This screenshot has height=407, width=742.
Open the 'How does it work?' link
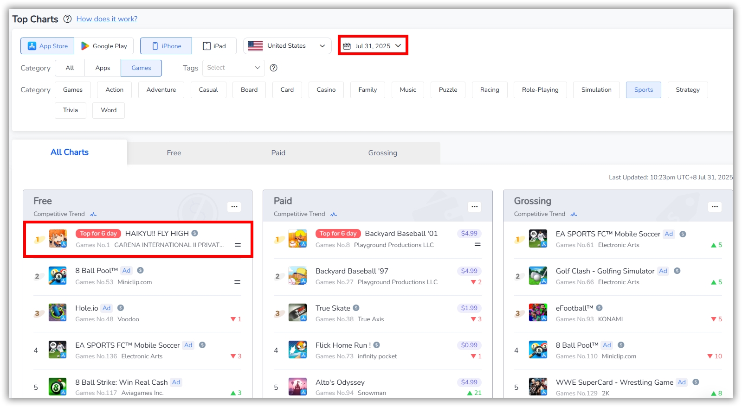point(107,19)
